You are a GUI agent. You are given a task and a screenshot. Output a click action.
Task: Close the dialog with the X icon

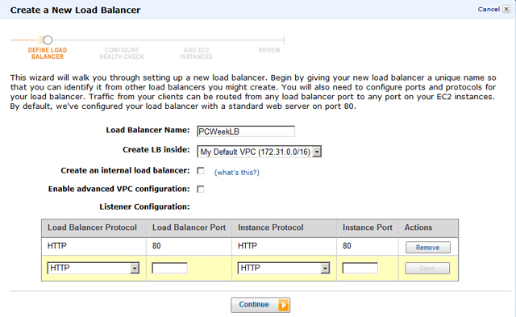pyautogui.click(x=506, y=9)
